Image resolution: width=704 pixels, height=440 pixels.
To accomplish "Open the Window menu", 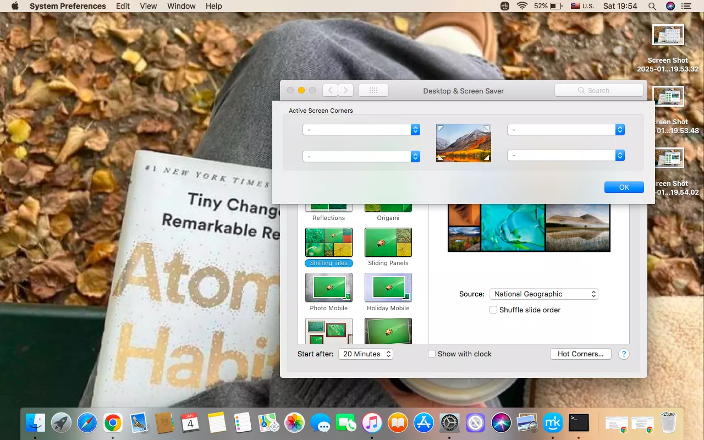I will (181, 6).
